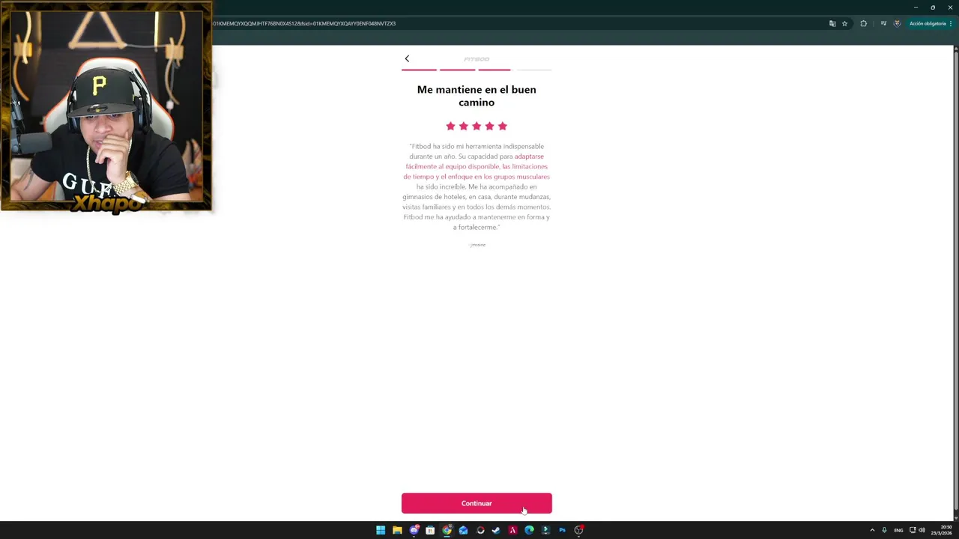This screenshot has height=539, width=959.
Task: Open the Mail app from the taskbar
Action: [x=463, y=530]
